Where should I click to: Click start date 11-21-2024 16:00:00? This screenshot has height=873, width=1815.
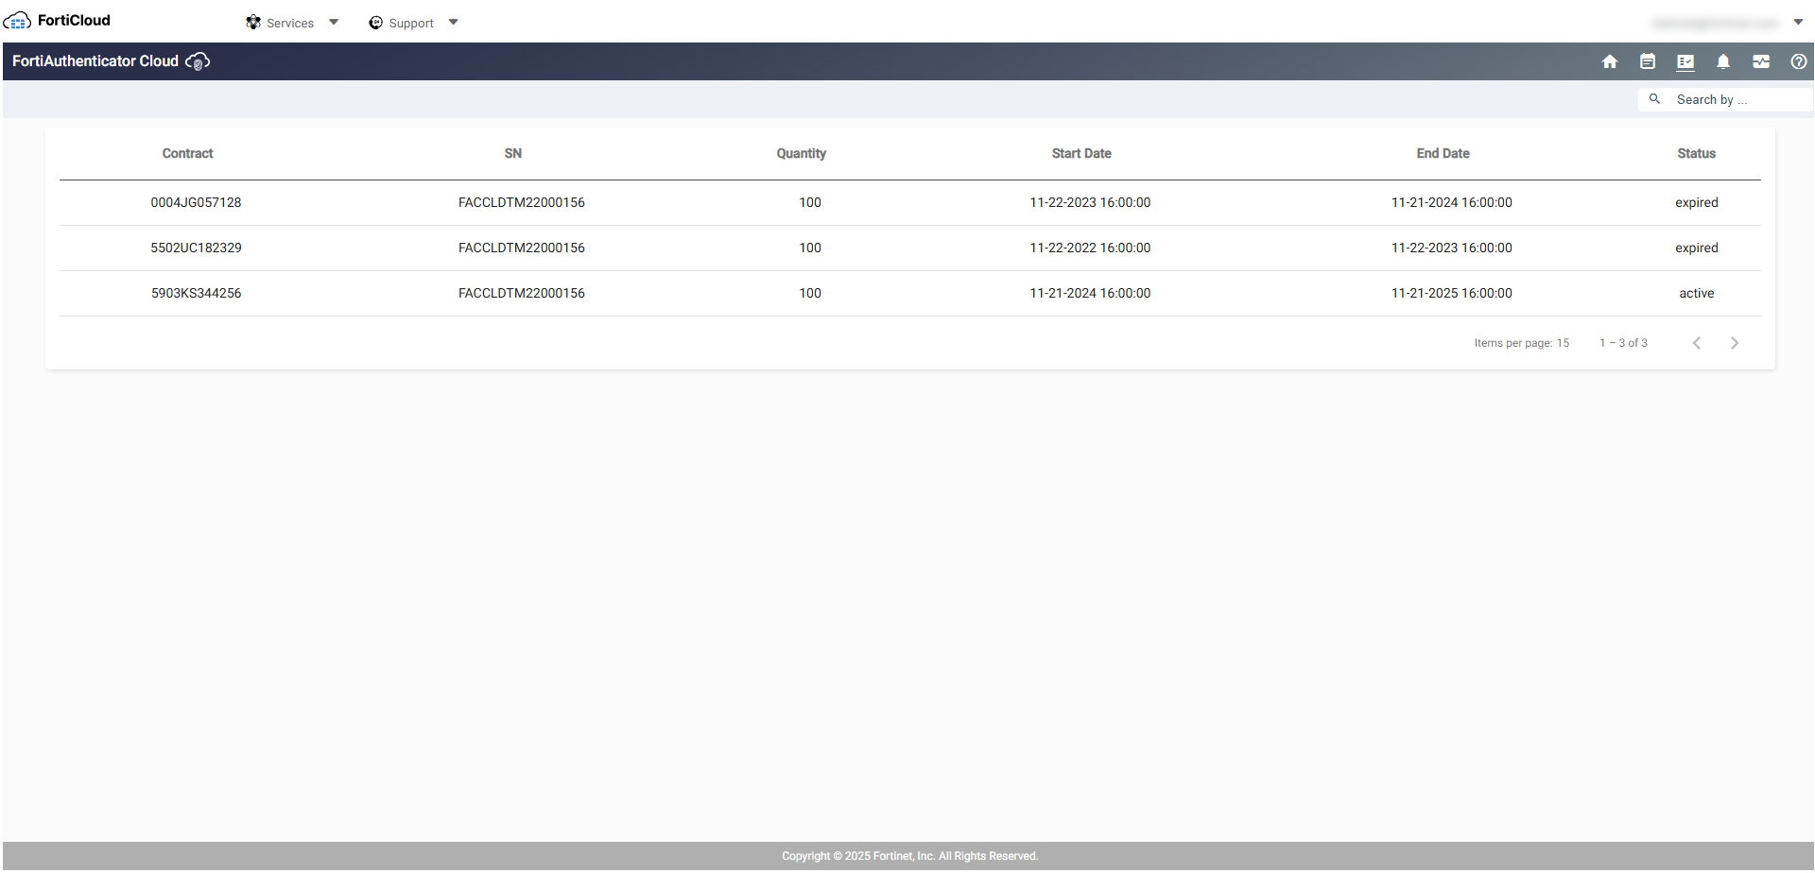point(1090,293)
